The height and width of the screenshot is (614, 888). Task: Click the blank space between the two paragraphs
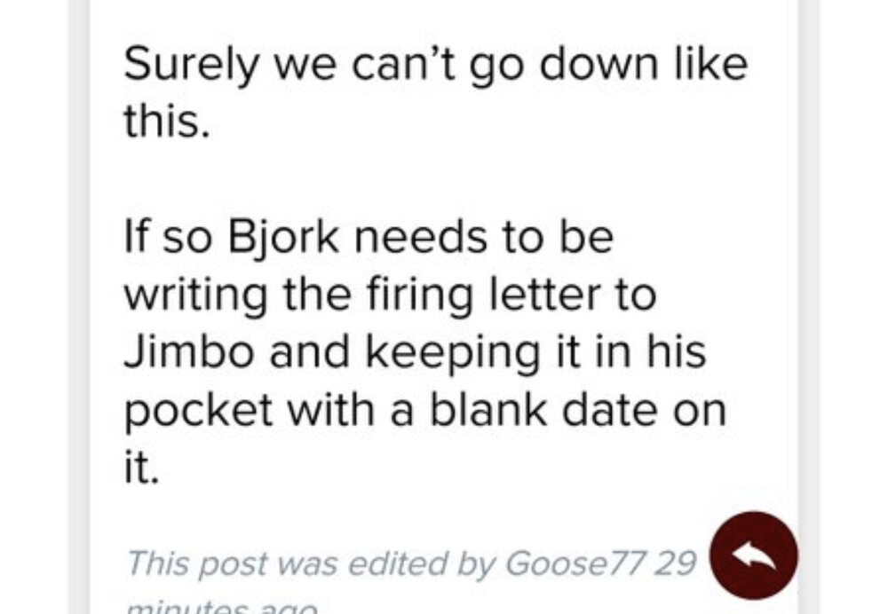400,173
